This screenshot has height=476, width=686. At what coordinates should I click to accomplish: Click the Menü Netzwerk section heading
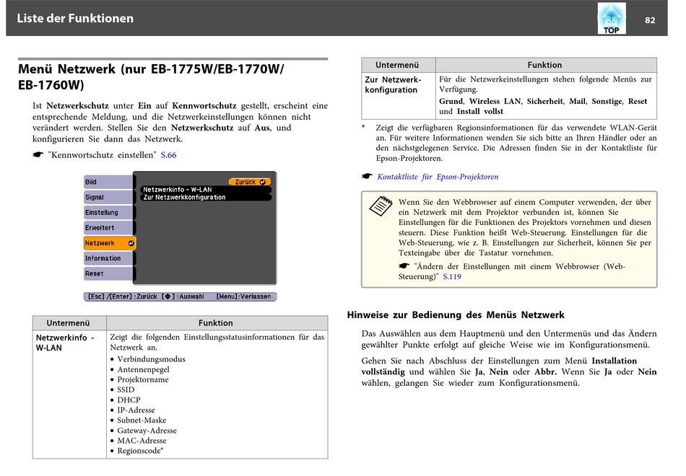[151, 77]
